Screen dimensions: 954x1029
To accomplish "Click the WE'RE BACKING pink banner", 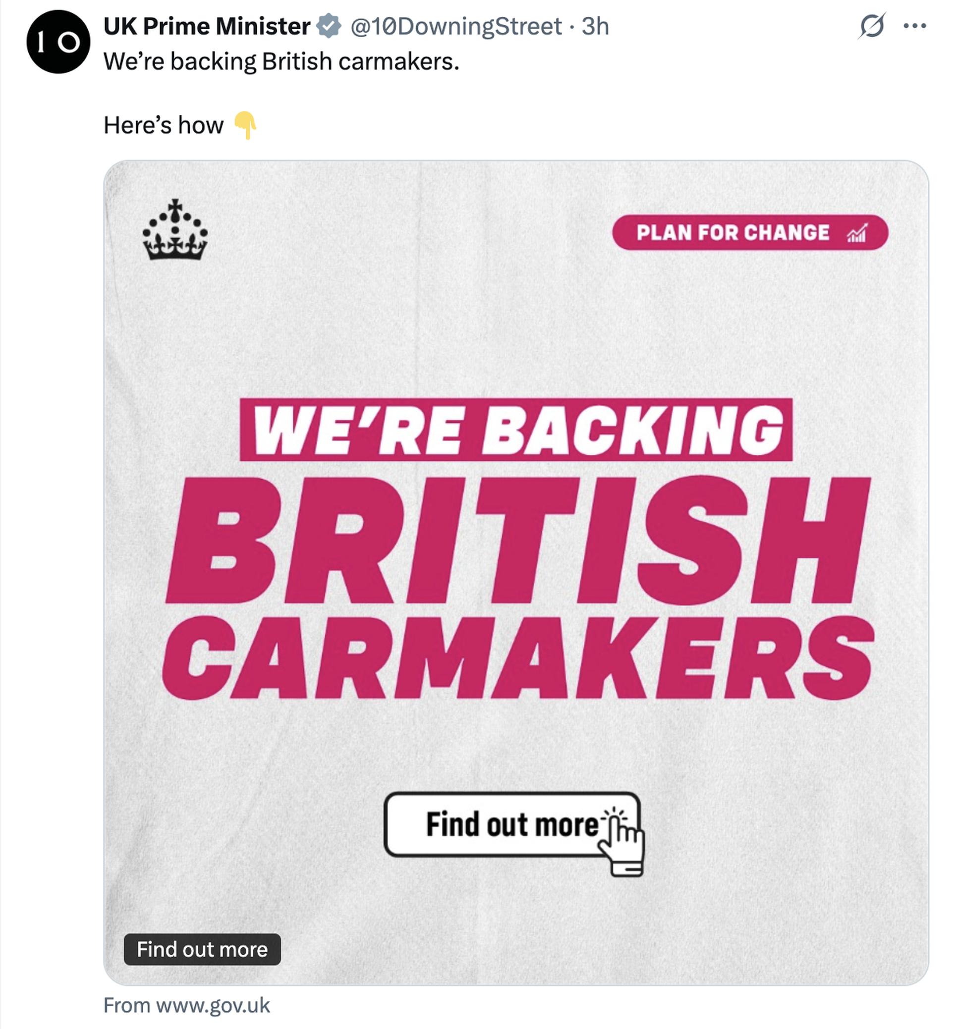I will pos(516,430).
